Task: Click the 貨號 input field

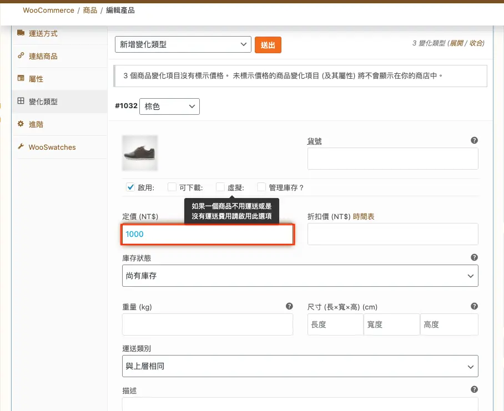Action: (x=393, y=159)
